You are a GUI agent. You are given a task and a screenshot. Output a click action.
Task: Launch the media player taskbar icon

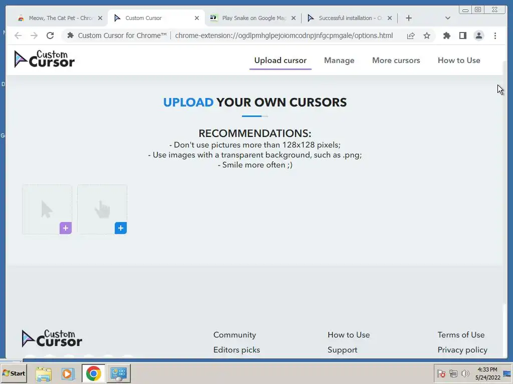68,373
